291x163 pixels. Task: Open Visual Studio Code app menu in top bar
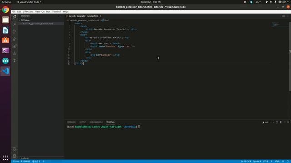(x=29, y=2)
